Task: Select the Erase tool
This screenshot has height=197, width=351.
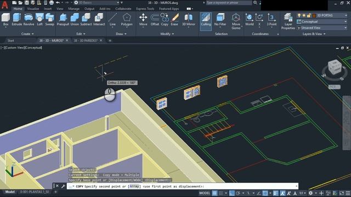Action: [174, 20]
